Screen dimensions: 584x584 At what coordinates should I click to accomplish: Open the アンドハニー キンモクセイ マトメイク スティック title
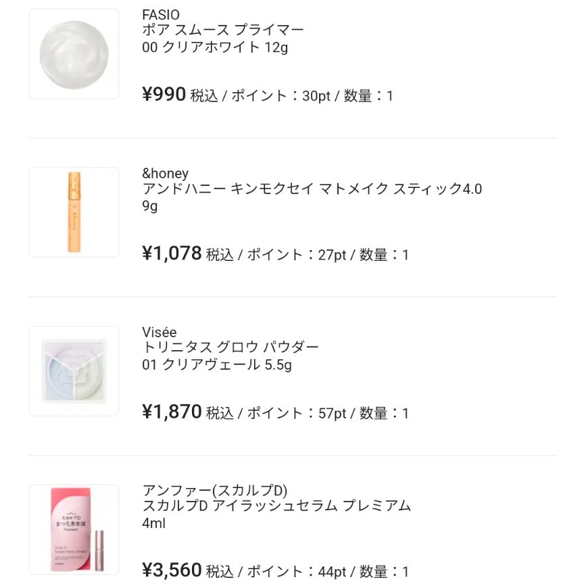(312, 189)
